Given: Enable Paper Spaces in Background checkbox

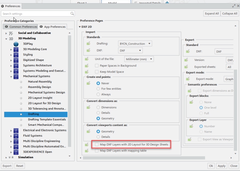Looking at the screenshot, I should (96, 66).
